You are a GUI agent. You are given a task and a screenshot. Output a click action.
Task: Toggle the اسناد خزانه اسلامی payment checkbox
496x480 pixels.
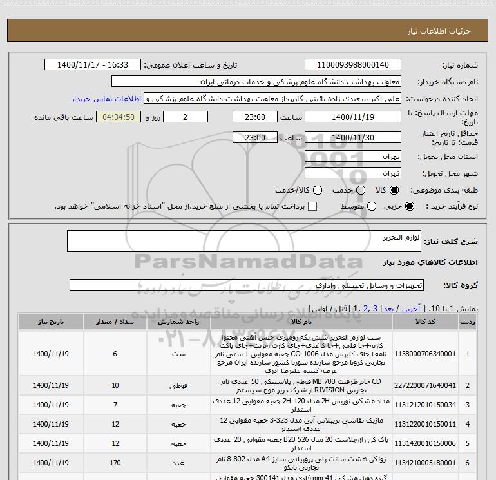312,206
